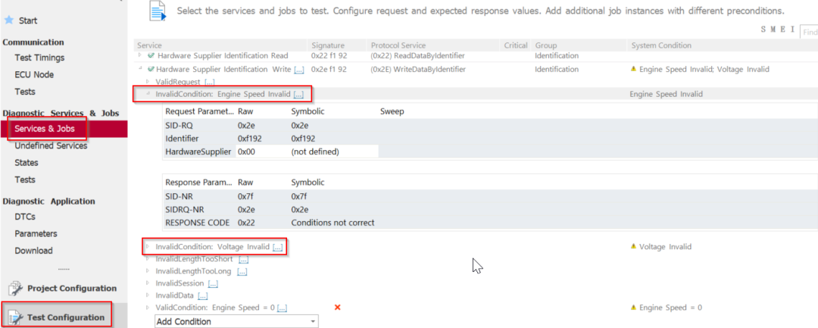This screenshot has width=818, height=328.
Task: Select ECU Node in sidebar
Action: (34, 74)
